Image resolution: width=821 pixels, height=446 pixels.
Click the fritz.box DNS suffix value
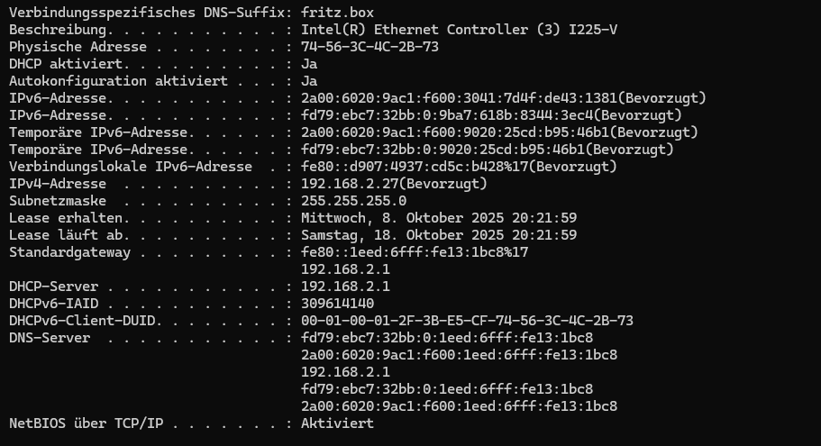[337, 12]
